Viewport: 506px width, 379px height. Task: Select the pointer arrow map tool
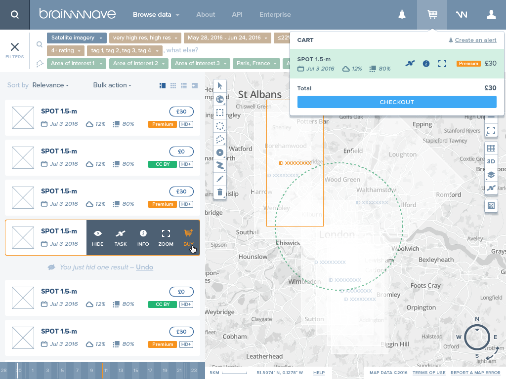[220, 86]
